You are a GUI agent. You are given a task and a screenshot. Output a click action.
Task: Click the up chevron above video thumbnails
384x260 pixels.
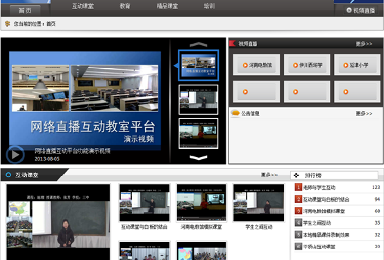199,44
